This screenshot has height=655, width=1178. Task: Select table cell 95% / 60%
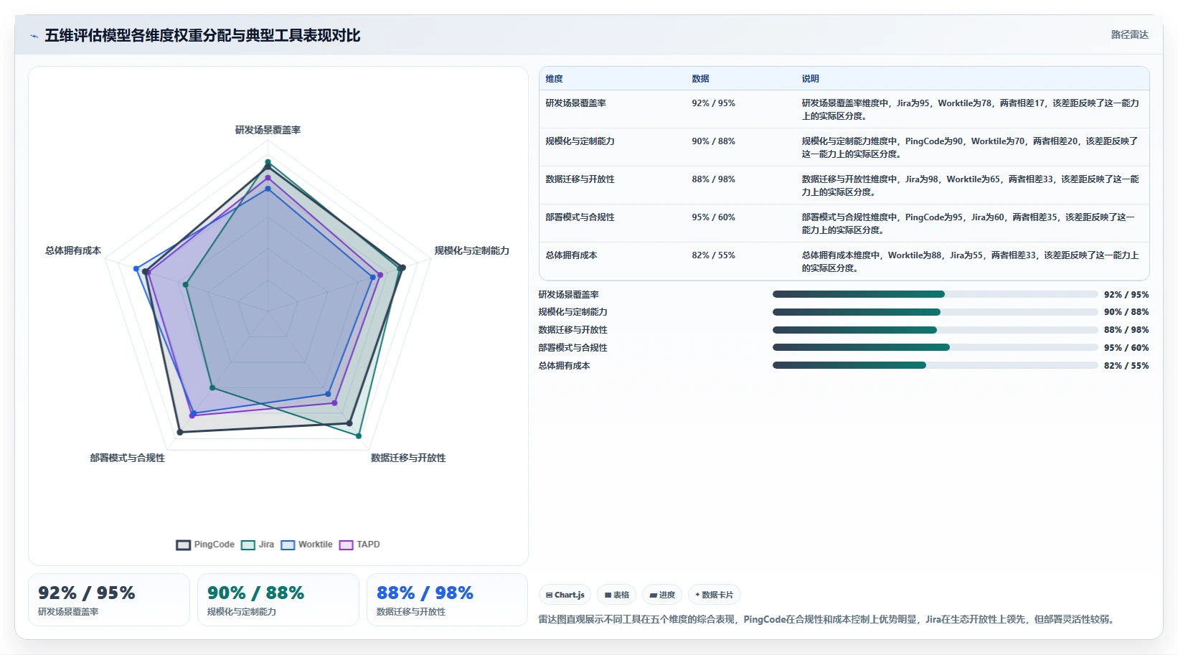point(713,217)
